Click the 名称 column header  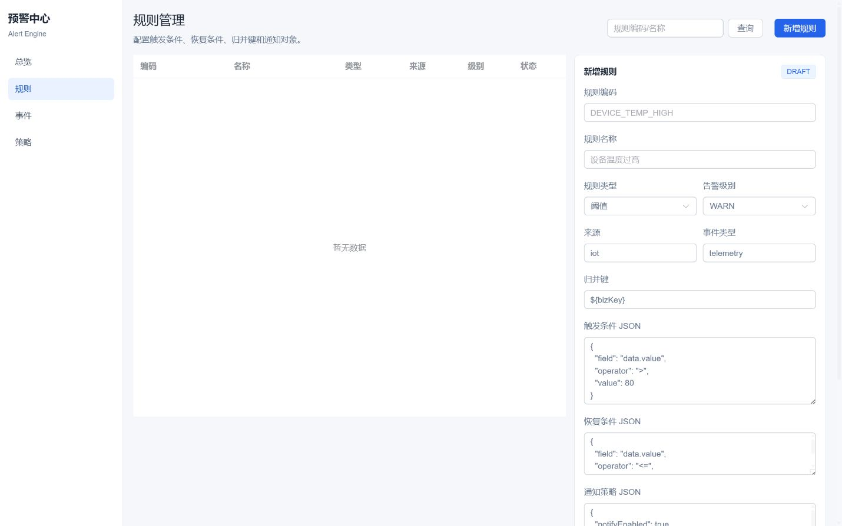[242, 66]
